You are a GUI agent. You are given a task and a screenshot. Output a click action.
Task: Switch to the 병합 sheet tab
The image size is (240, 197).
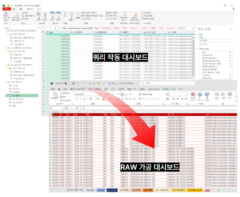pos(208,190)
